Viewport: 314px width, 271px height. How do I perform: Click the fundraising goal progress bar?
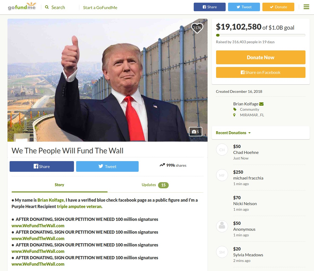point(261,35)
